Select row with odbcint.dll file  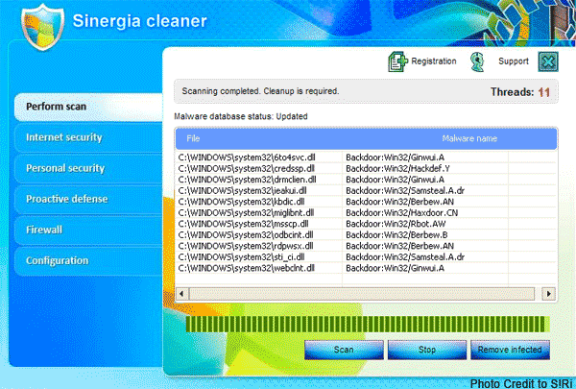tap(366, 234)
